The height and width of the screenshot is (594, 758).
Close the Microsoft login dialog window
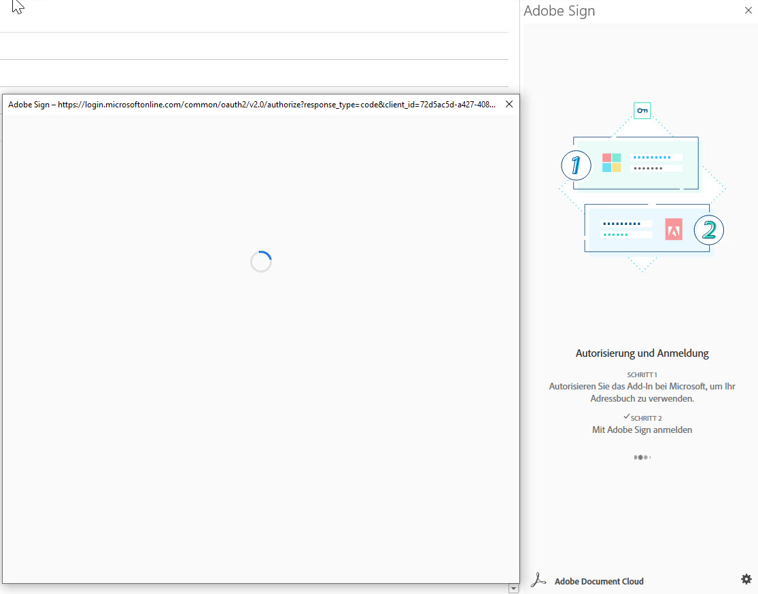[x=509, y=104]
